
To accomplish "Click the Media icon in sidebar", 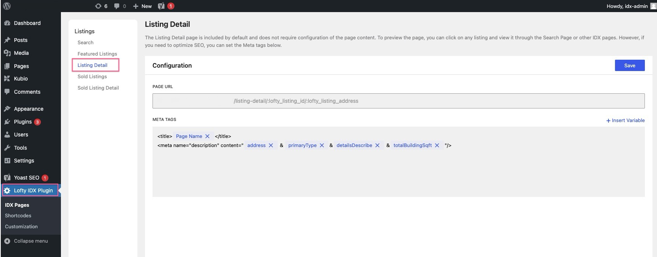I will point(7,53).
